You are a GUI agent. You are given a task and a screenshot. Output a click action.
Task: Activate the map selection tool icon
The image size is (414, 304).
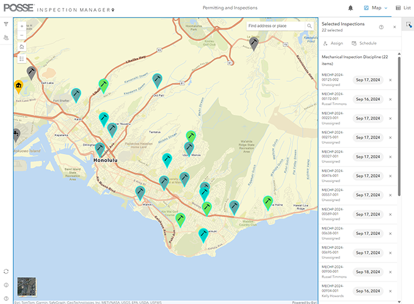point(408,24)
